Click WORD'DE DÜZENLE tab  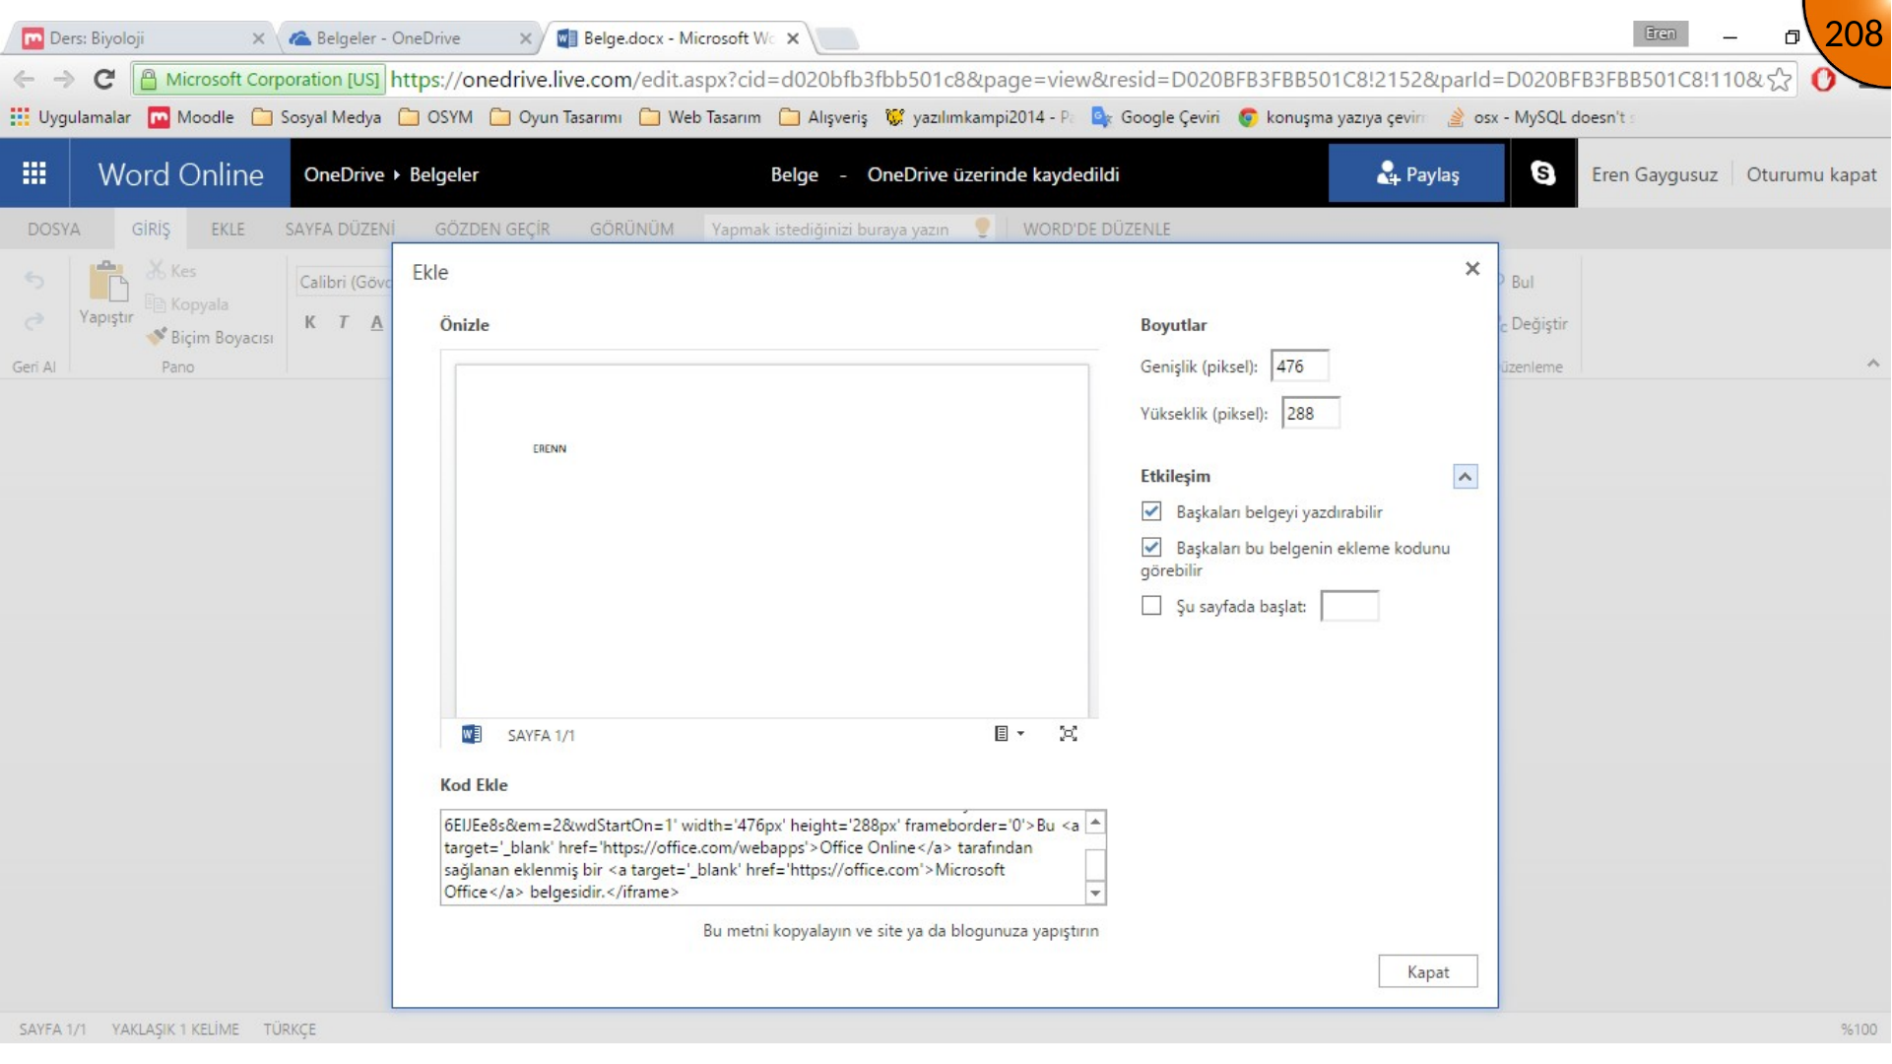click(1096, 229)
